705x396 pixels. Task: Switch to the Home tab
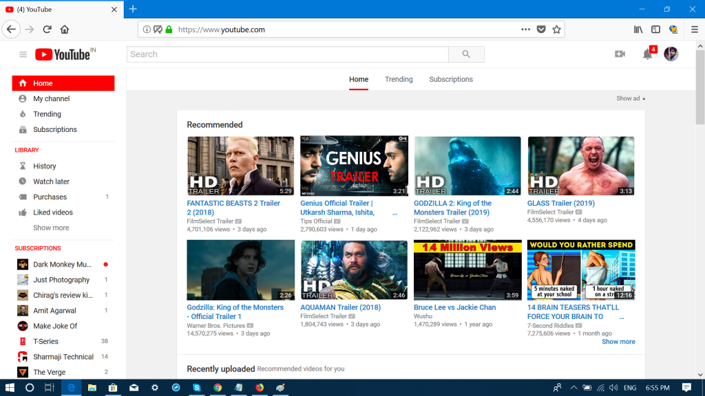tap(359, 80)
